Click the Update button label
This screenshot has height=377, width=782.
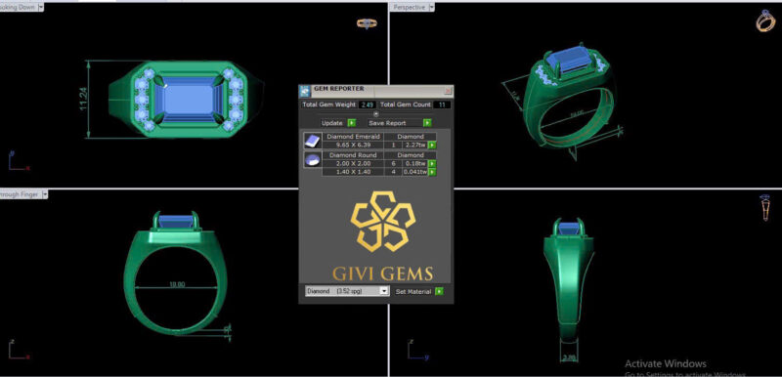(x=332, y=123)
